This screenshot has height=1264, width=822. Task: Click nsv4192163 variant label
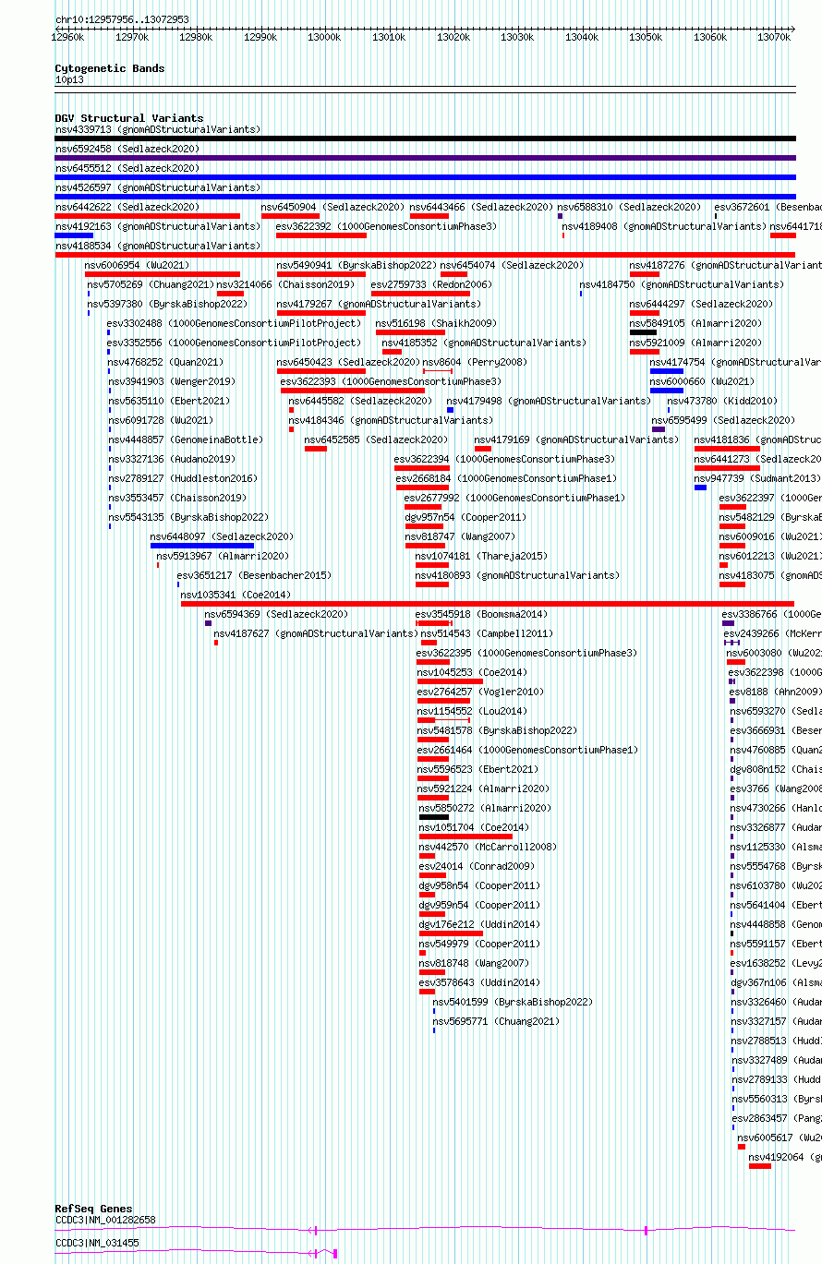click(158, 226)
